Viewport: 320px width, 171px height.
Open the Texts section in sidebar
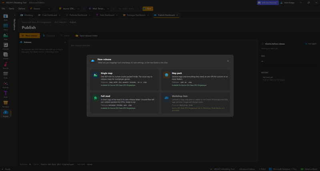pos(6,94)
